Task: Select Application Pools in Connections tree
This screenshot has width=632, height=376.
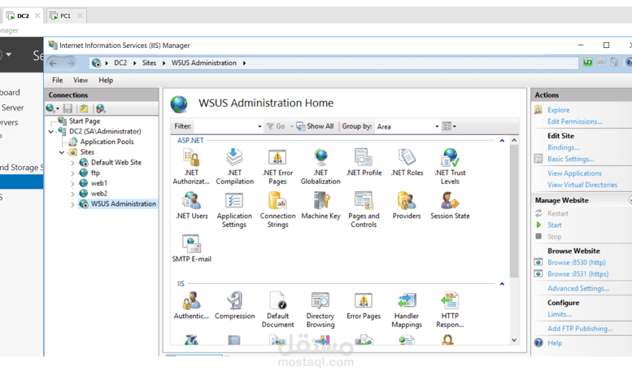Action: pyautogui.click(x=107, y=142)
